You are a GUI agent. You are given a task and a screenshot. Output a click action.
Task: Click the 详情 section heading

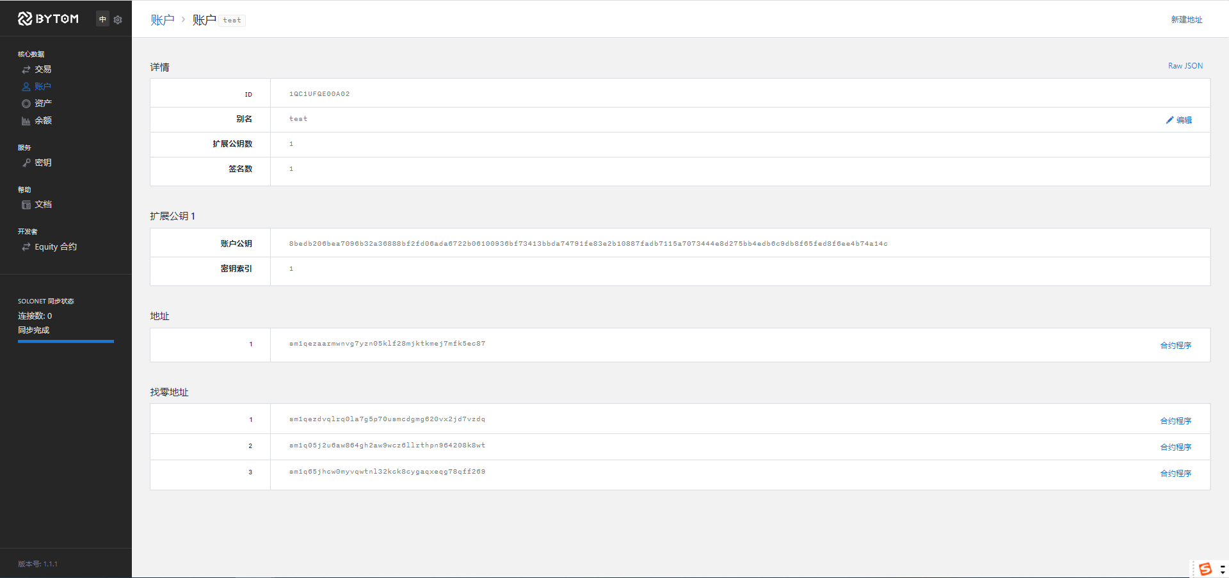[160, 67]
